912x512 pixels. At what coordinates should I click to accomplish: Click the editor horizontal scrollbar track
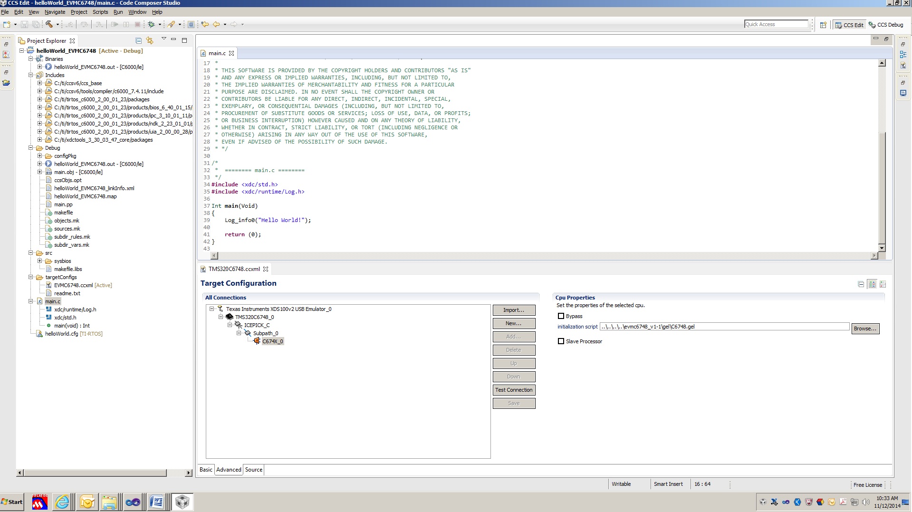tap(544, 256)
